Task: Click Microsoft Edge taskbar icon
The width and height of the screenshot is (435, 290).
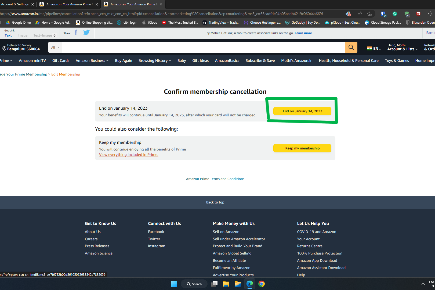Action: (250, 284)
